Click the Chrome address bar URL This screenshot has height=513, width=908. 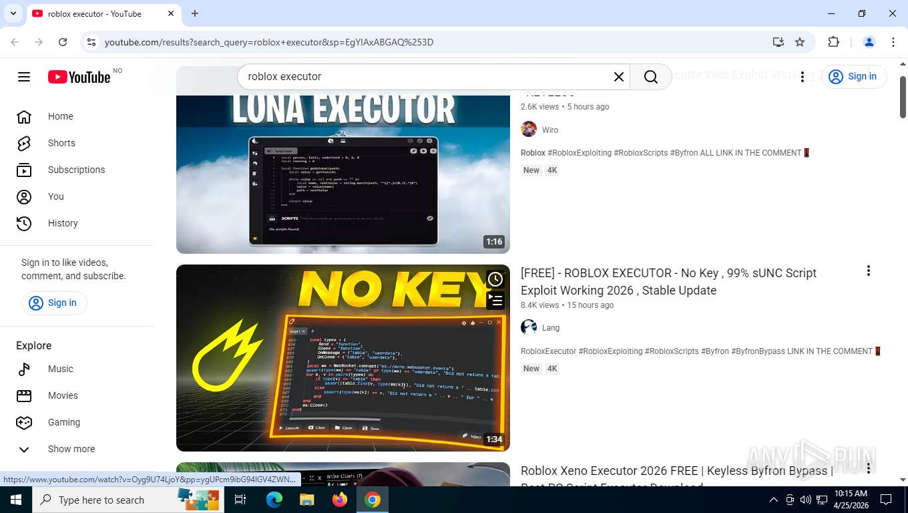click(269, 42)
